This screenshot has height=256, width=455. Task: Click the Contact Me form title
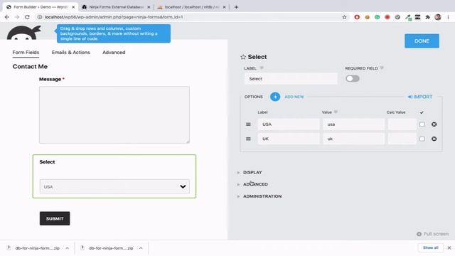point(30,66)
